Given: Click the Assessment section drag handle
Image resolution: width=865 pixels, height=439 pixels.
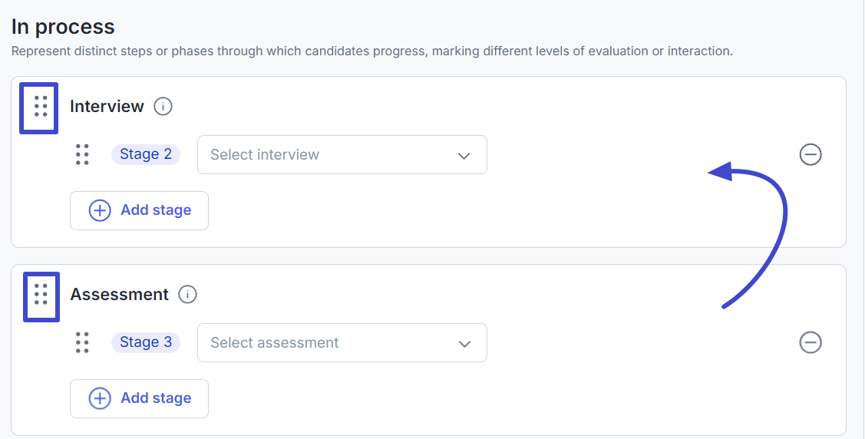Looking at the screenshot, I should (41, 295).
